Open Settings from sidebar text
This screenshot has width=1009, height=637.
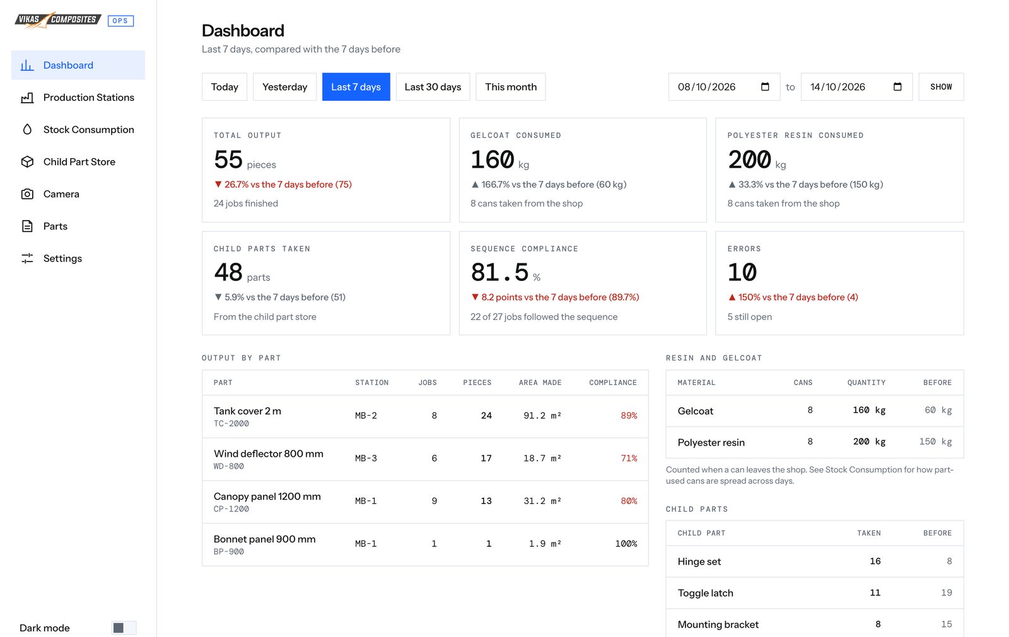pyautogui.click(x=62, y=258)
